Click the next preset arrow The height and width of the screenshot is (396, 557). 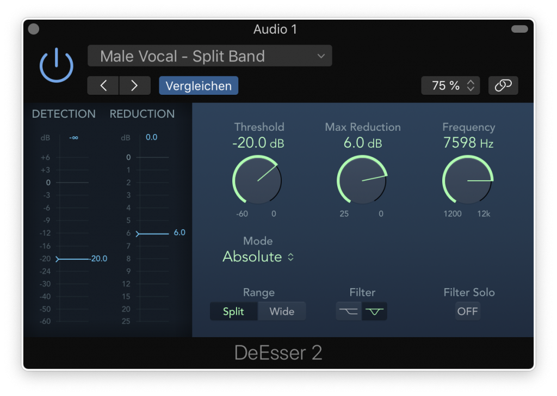134,86
